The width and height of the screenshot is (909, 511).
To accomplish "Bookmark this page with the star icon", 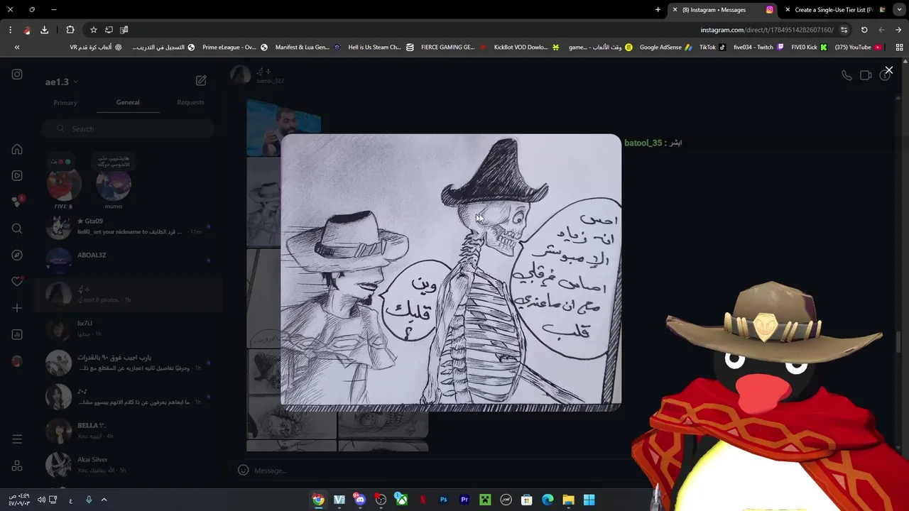I will (93, 30).
